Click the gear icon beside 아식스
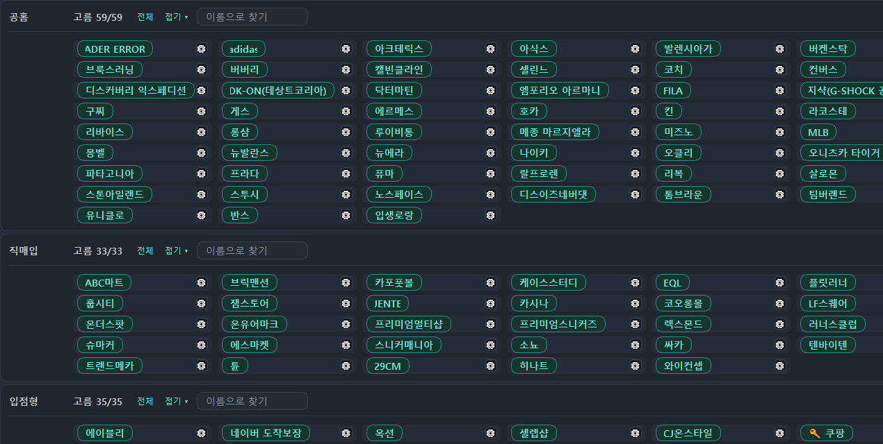The image size is (883, 444). click(x=635, y=49)
